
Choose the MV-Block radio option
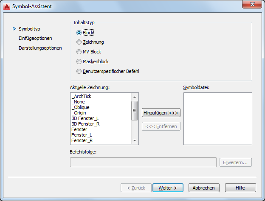click(x=79, y=52)
